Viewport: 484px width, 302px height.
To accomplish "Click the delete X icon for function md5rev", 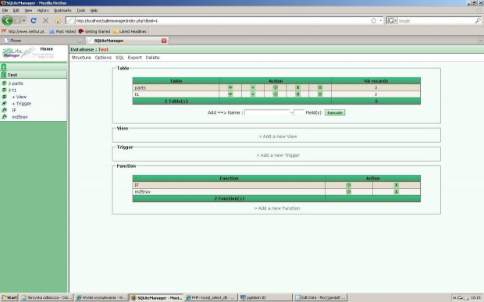I will [x=397, y=192].
